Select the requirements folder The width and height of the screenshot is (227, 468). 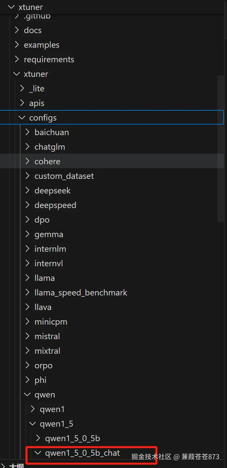tap(49, 59)
